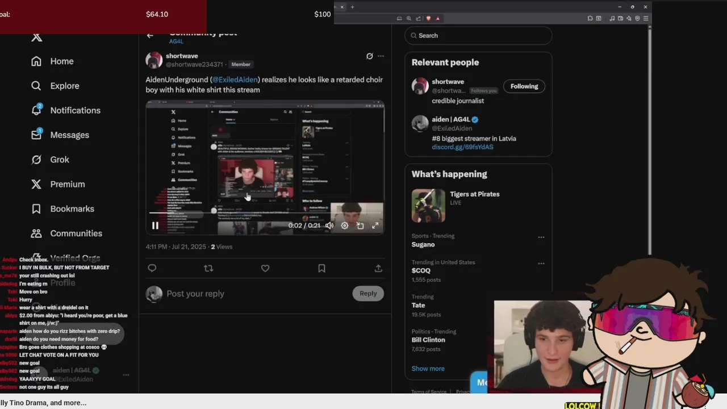Click the Messages envelope icon

pyautogui.click(x=36, y=135)
